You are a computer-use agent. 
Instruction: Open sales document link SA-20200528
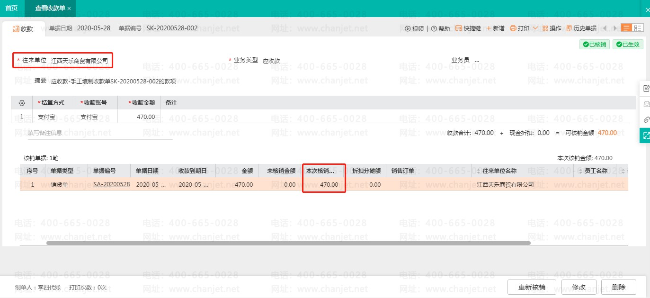(x=112, y=184)
